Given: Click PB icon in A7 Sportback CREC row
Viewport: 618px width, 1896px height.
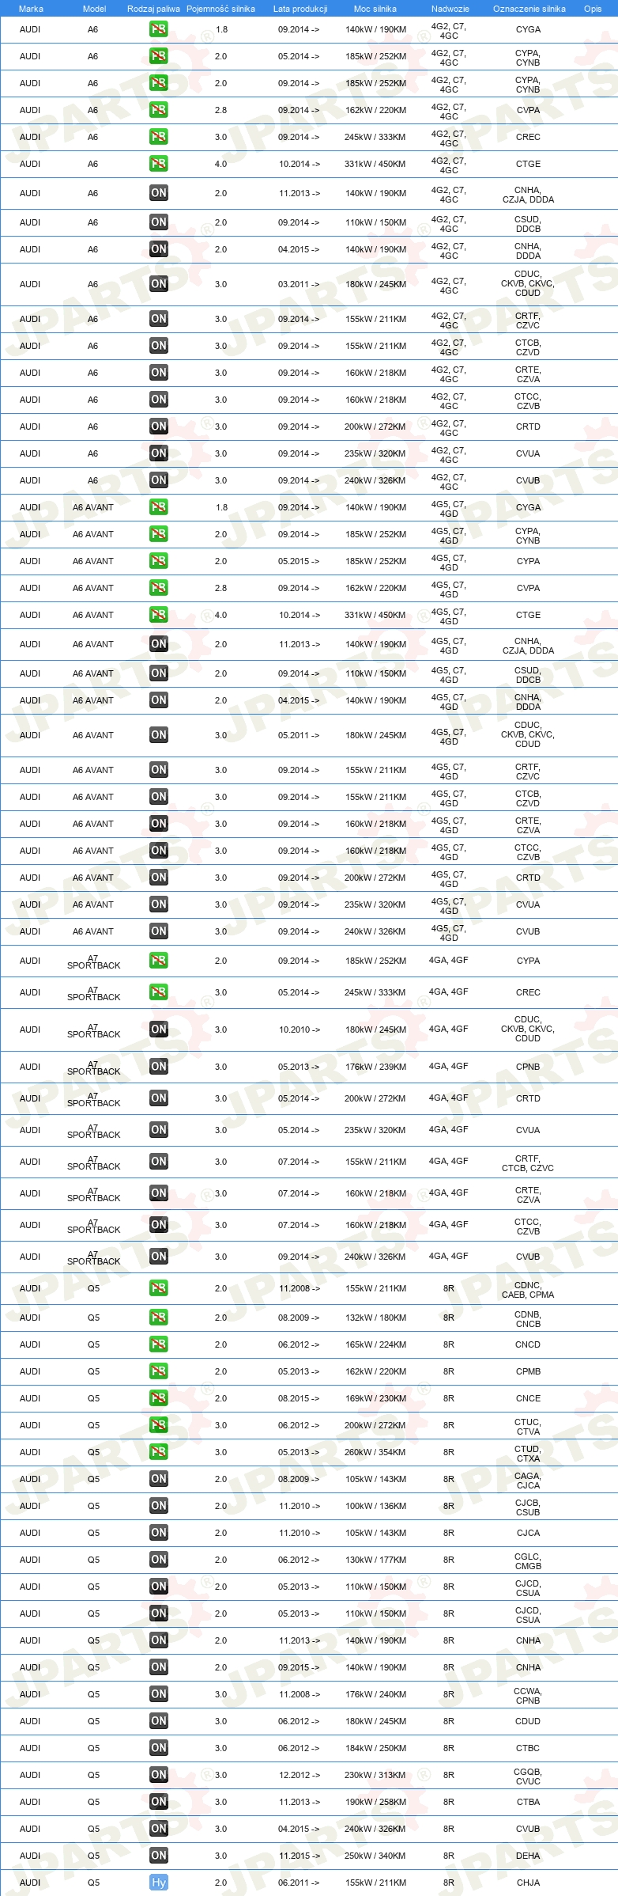Looking at the screenshot, I should pyautogui.click(x=159, y=992).
